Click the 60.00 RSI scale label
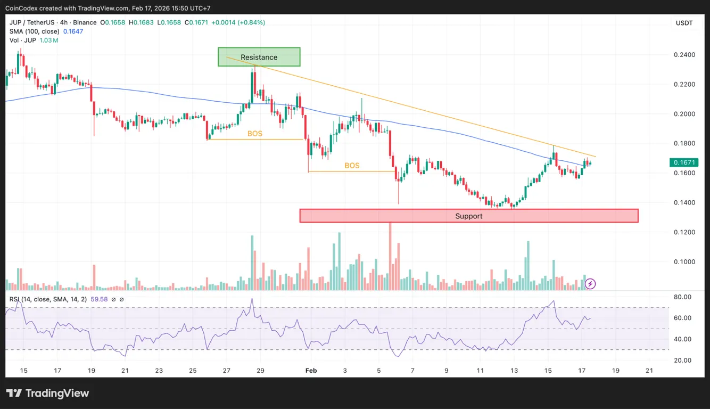 click(x=683, y=318)
